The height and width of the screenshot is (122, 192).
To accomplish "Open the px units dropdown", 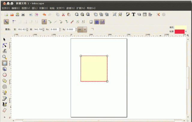I will (x=82, y=30).
